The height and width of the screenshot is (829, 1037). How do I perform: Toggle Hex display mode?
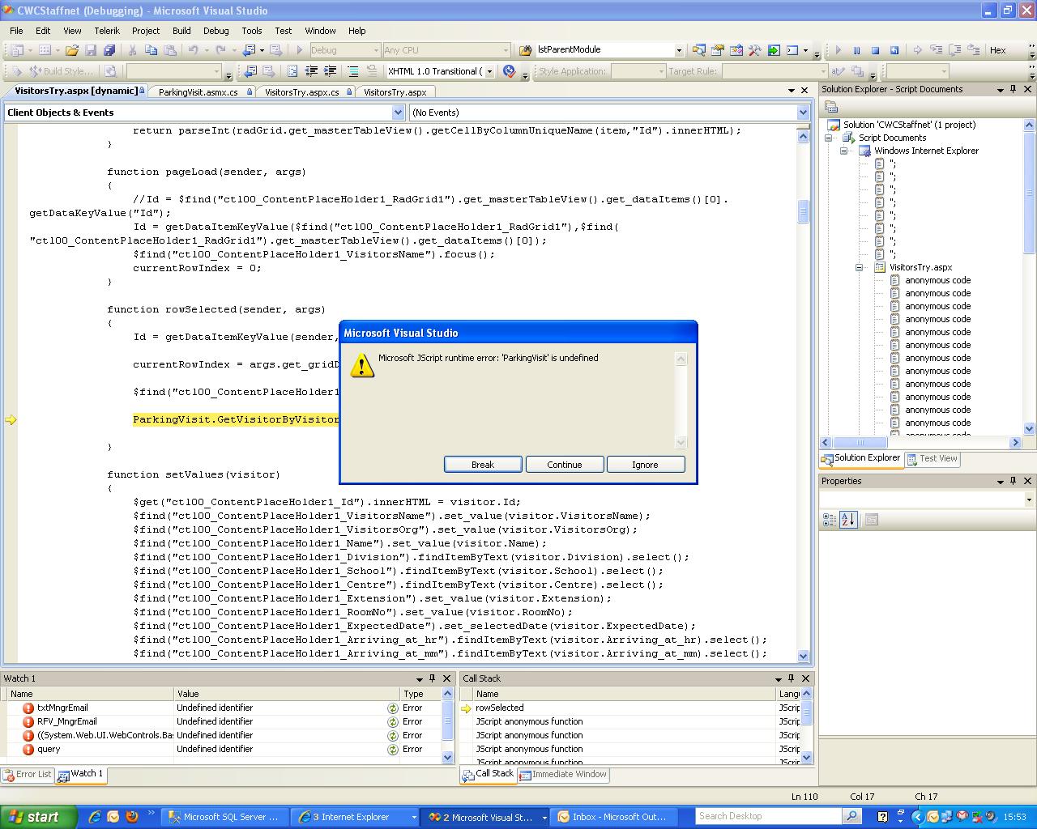(997, 50)
